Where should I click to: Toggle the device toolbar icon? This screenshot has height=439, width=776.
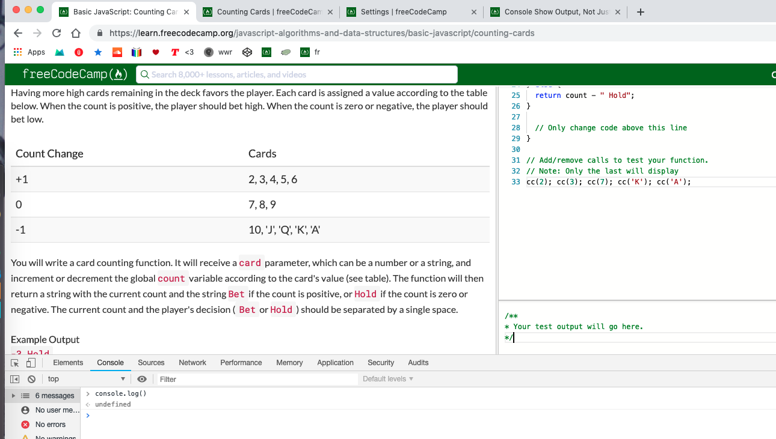pos(31,363)
